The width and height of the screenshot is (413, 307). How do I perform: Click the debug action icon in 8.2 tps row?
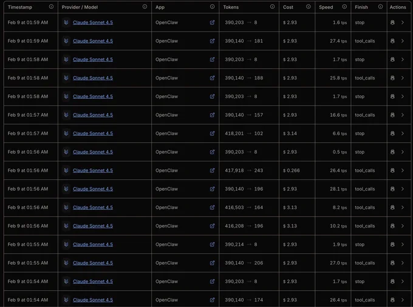tap(392, 207)
